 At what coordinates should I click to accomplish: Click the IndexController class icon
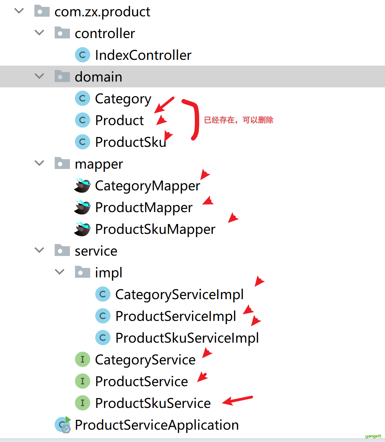82,55
